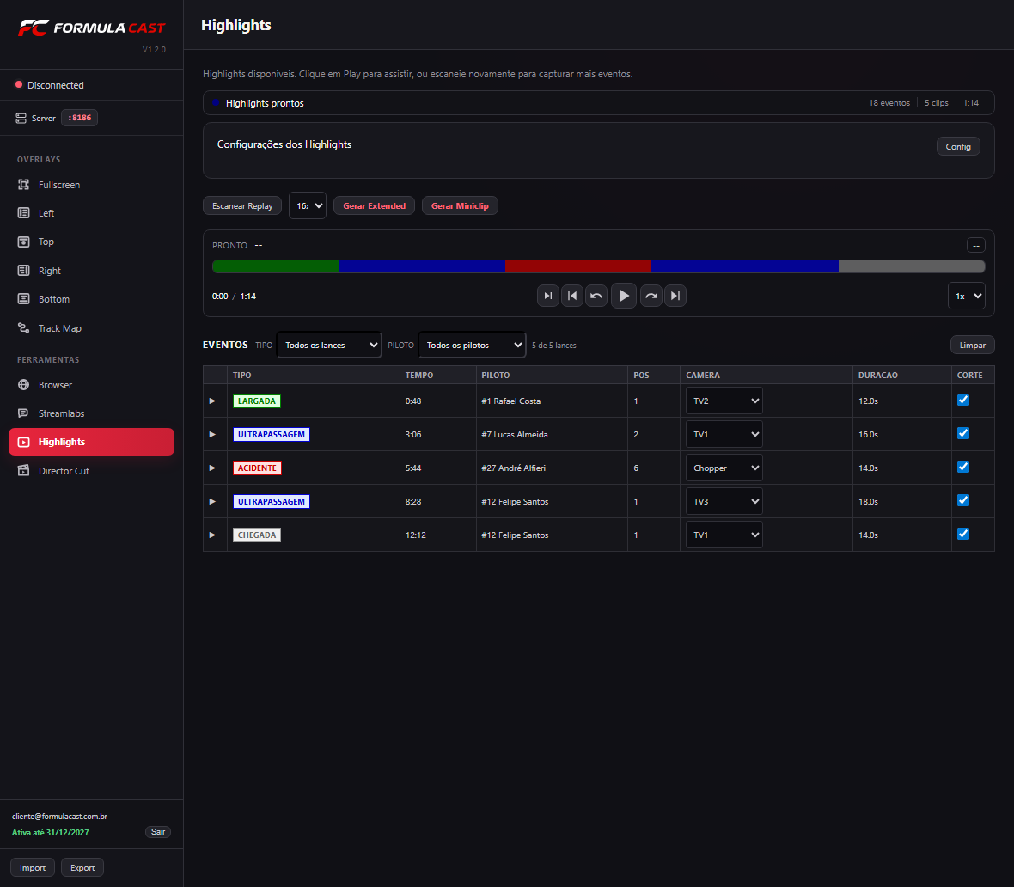This screenshot has width=1014, height=887.
Task: Uncheck Corte for the LARGADA row
Action: [963, 400]
